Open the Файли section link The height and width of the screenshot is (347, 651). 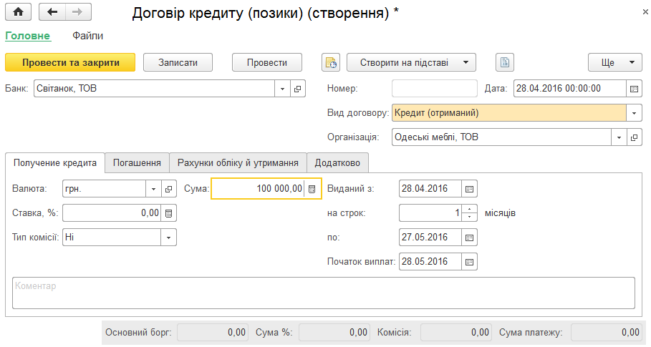[x=87, y=36]
